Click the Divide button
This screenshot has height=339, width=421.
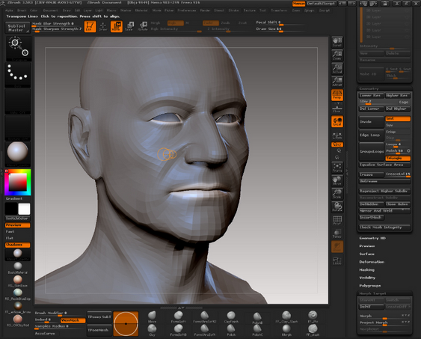(371, 122)
